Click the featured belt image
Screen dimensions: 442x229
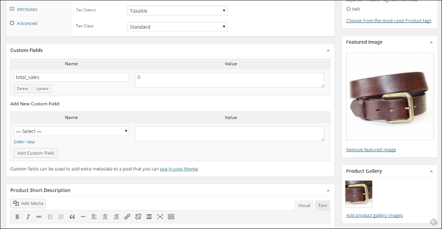390,96
